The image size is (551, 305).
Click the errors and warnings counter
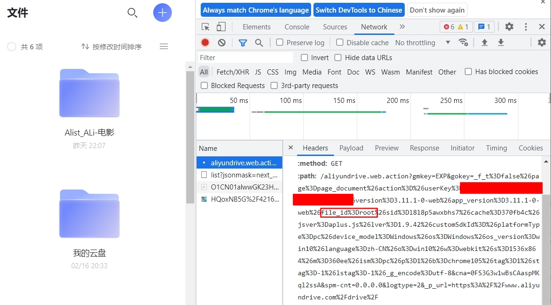(456, 27)
